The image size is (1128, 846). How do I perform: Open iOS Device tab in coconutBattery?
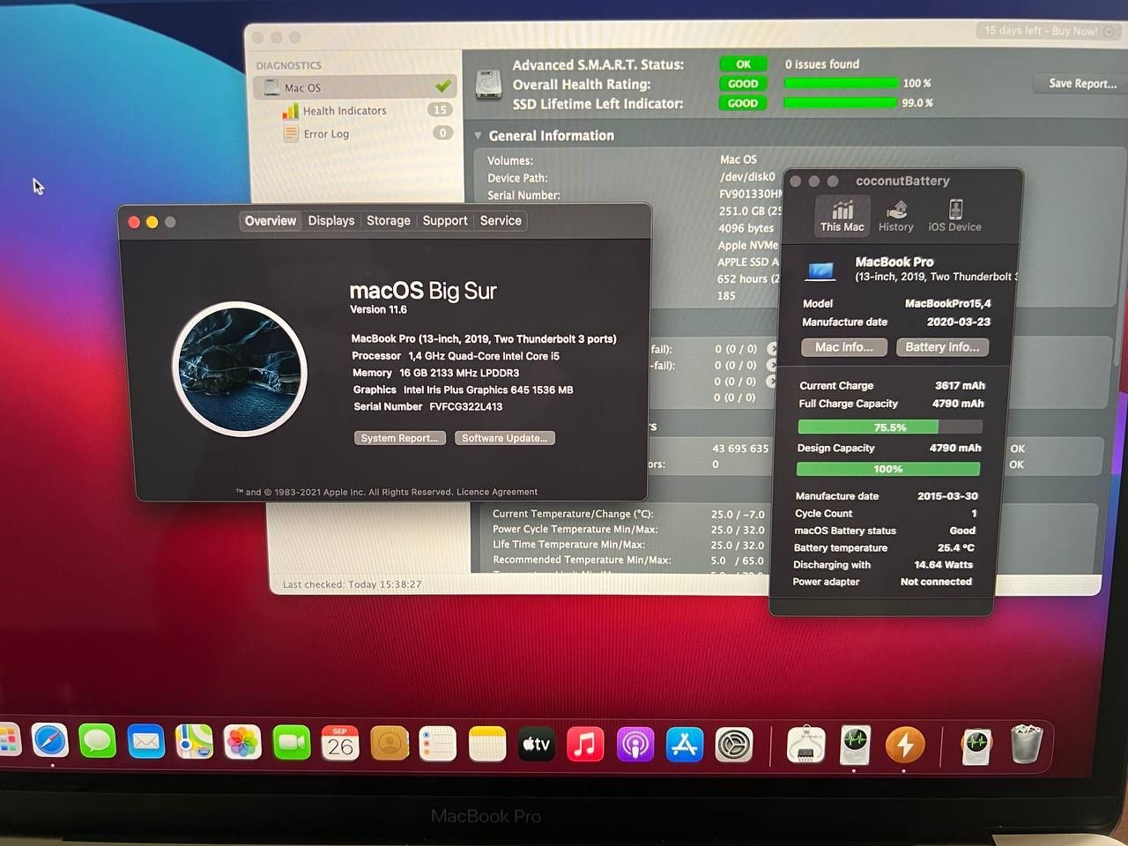(954, 216)
